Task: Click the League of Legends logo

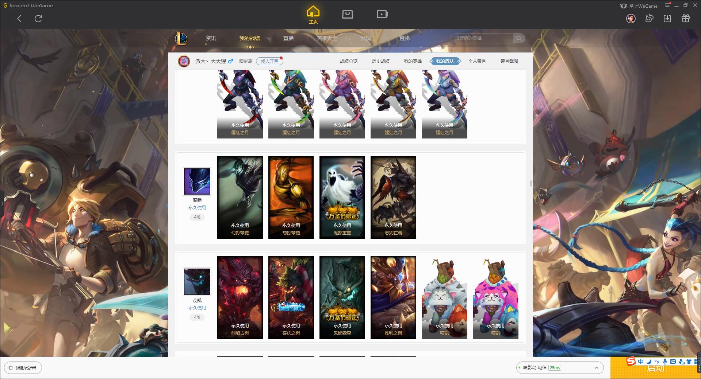Action: coord(181,38)
